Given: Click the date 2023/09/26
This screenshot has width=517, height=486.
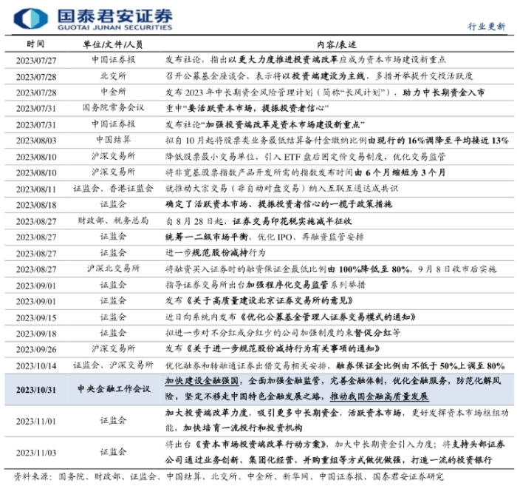Looking at the screenshot, I should click(36, 349).
